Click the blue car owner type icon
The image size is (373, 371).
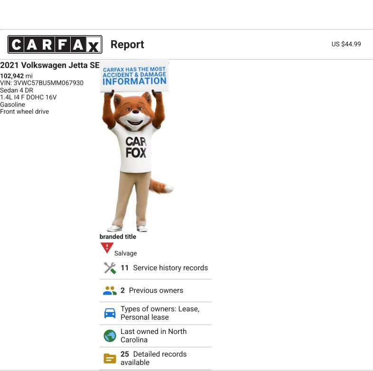pyautogui.click(x=110, y=313)
